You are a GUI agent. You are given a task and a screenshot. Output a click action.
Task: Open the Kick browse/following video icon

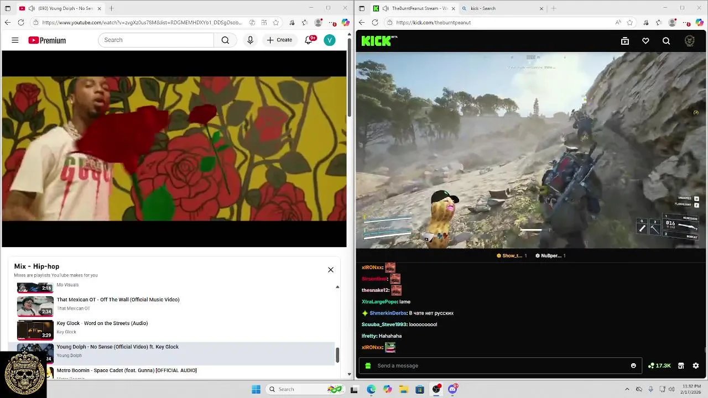coord(625,41)
